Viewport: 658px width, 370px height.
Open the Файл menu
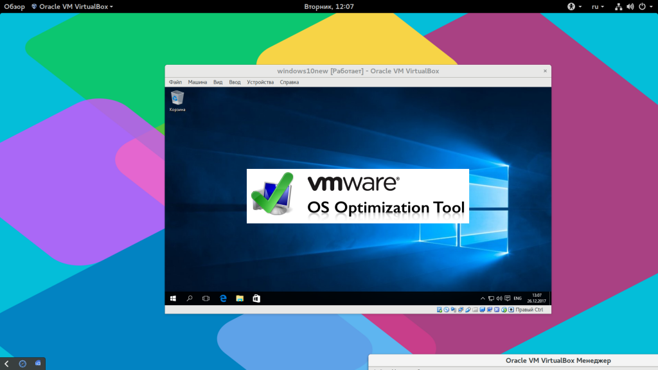click(x=175, y=82)
